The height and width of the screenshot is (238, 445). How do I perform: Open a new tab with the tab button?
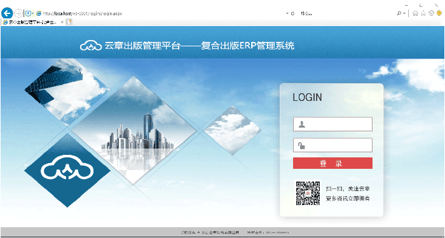[69, 22]
